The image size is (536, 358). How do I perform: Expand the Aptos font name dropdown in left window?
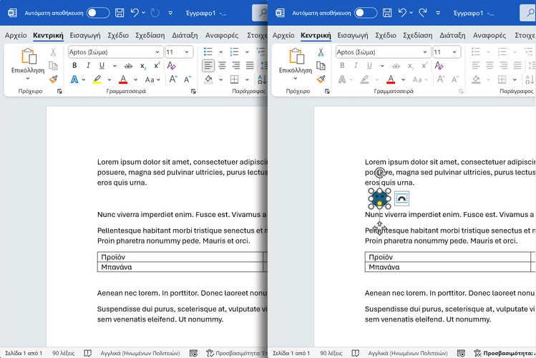click(x=157, y=52)
